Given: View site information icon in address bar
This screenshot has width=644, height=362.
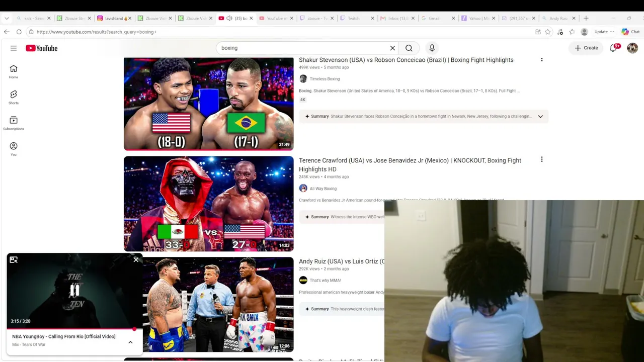Looking at the screenshot, I should tap(31, 32).
